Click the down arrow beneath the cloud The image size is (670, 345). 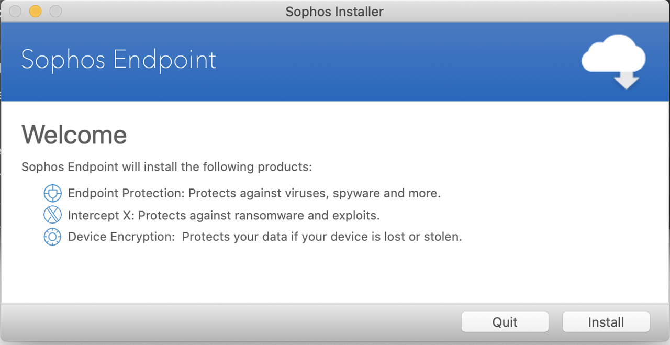626,80
